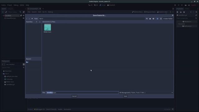Open the Inspector object history icon
The width and height of the screenshot is (199, 112).
(196, 12)
